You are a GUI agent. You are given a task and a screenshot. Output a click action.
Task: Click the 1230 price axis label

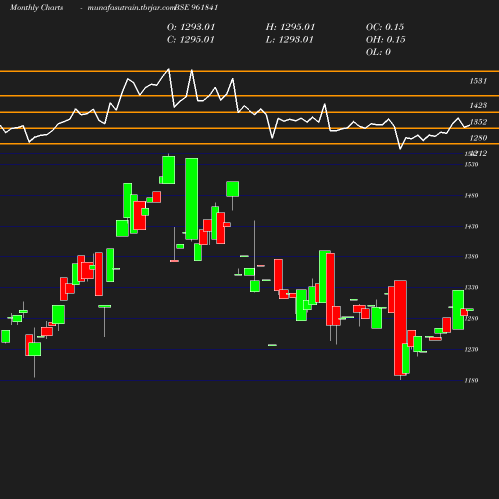coord(471,349)
